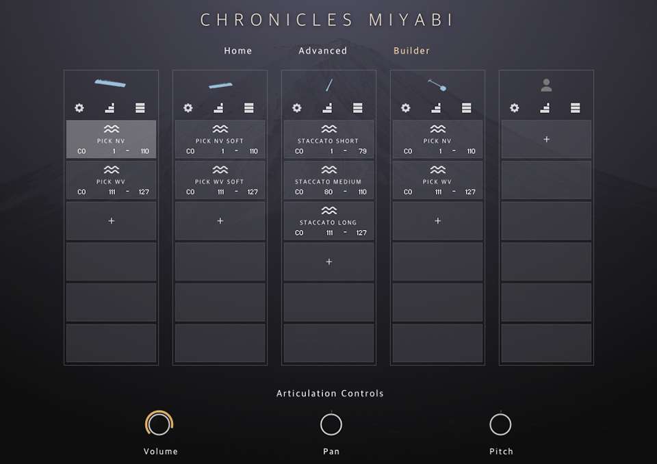Select the Staccato Medium articulation slot
The height and width of the screenshot is (464, 657).
point(329,180)
